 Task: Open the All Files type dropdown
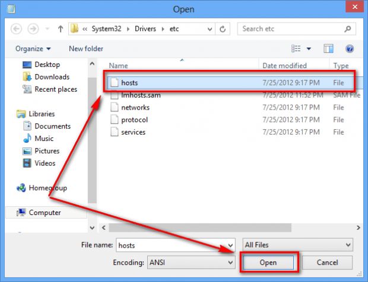click(x=297, y=245)
